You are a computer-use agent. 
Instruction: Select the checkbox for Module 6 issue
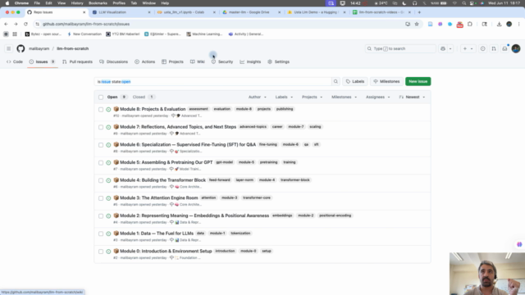click(x=101, y=145)
